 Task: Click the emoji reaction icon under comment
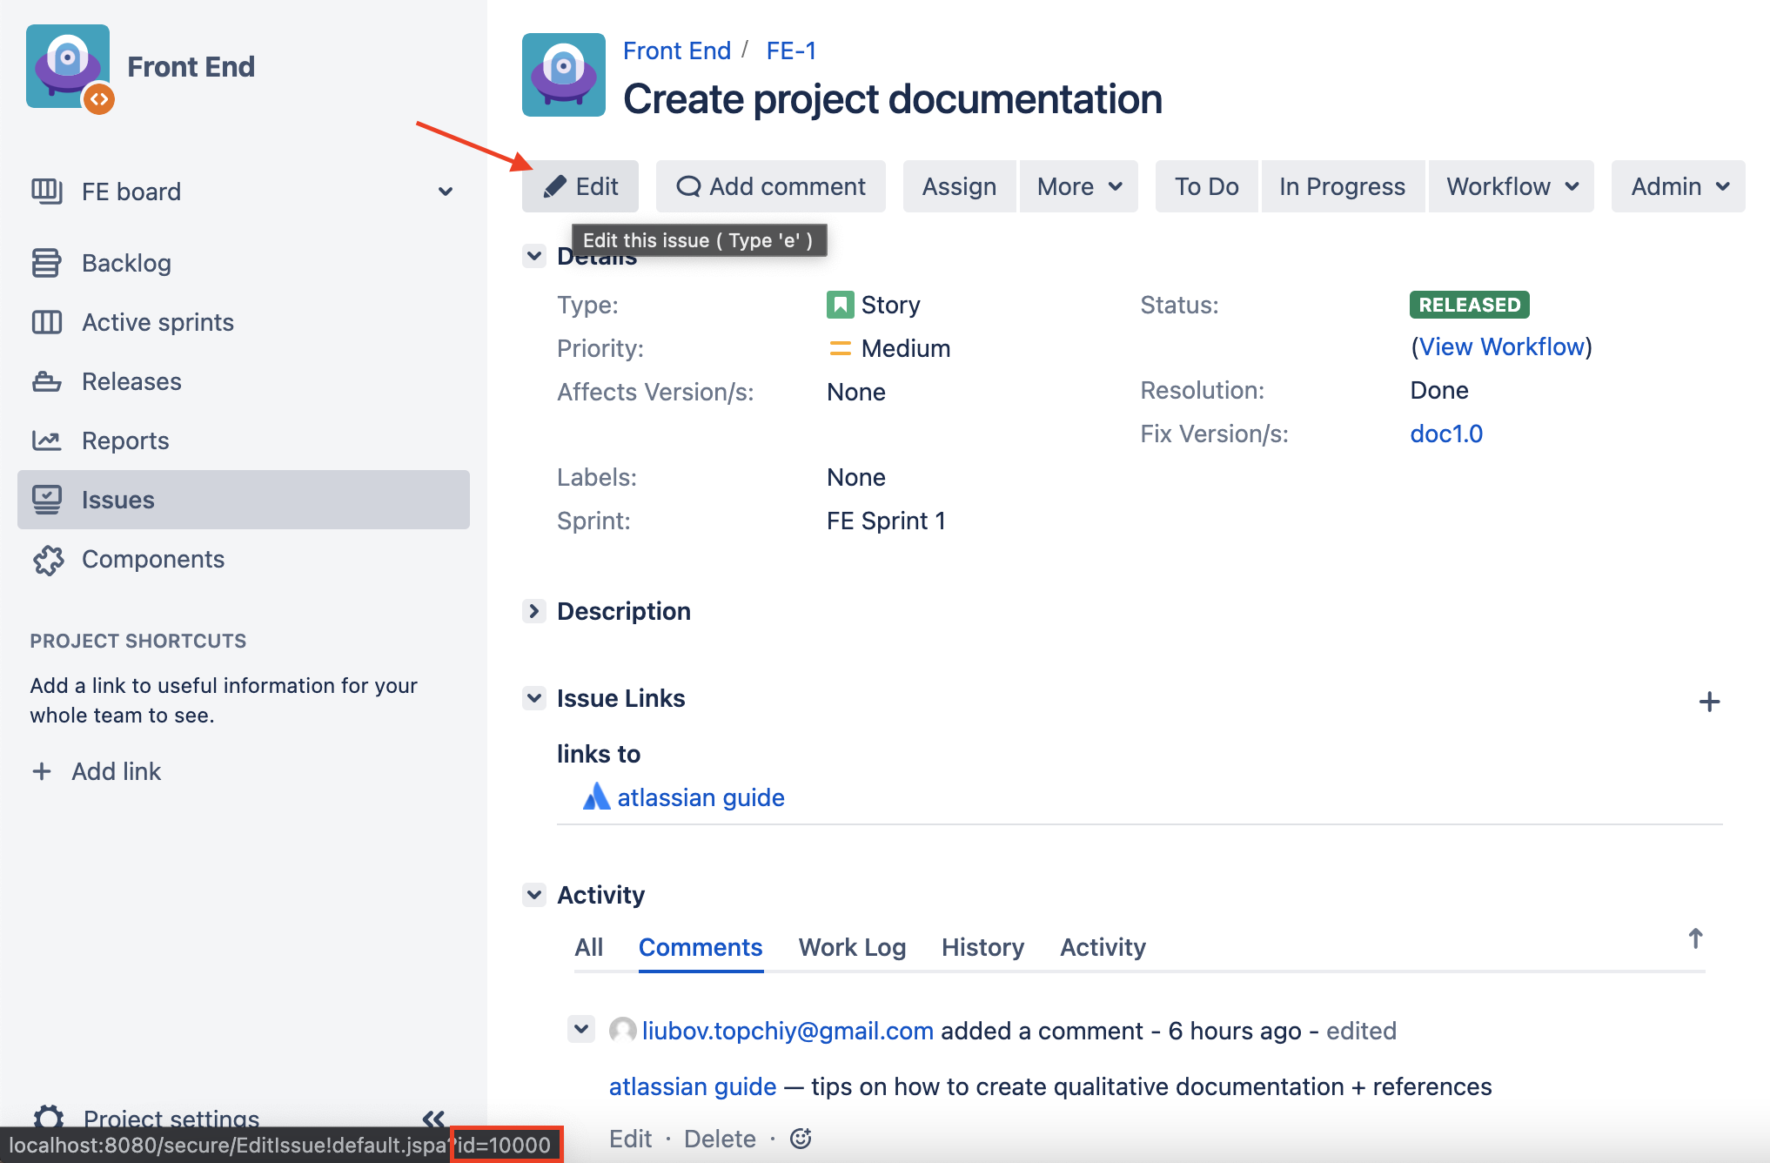(801, 1139)
